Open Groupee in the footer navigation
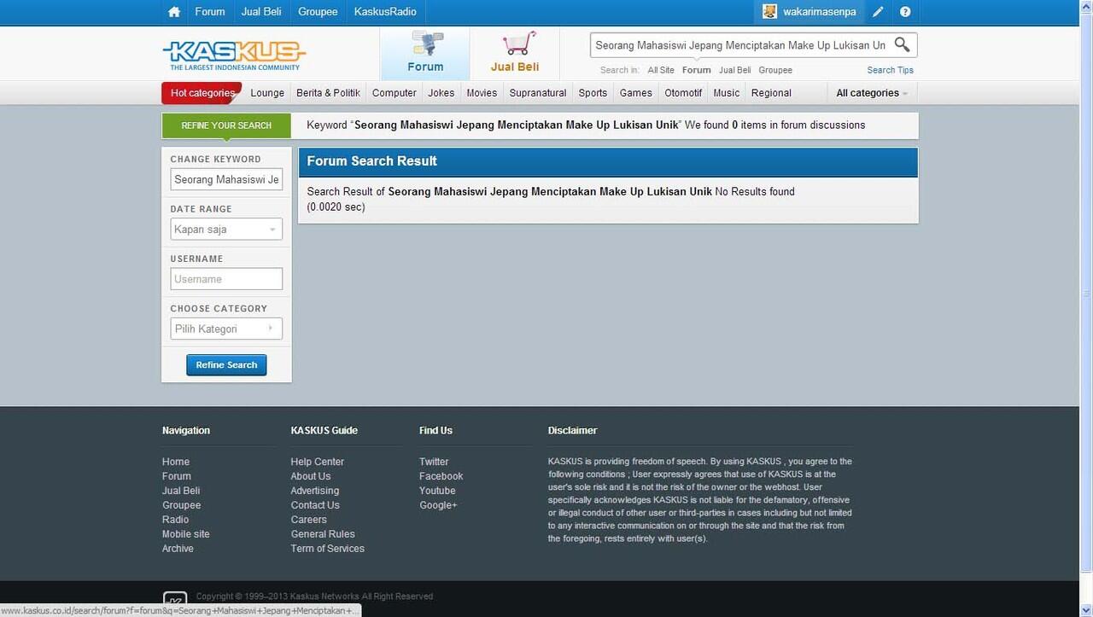Image resolution: width=1093 pixels, height=617 pixels. [182, 505]
